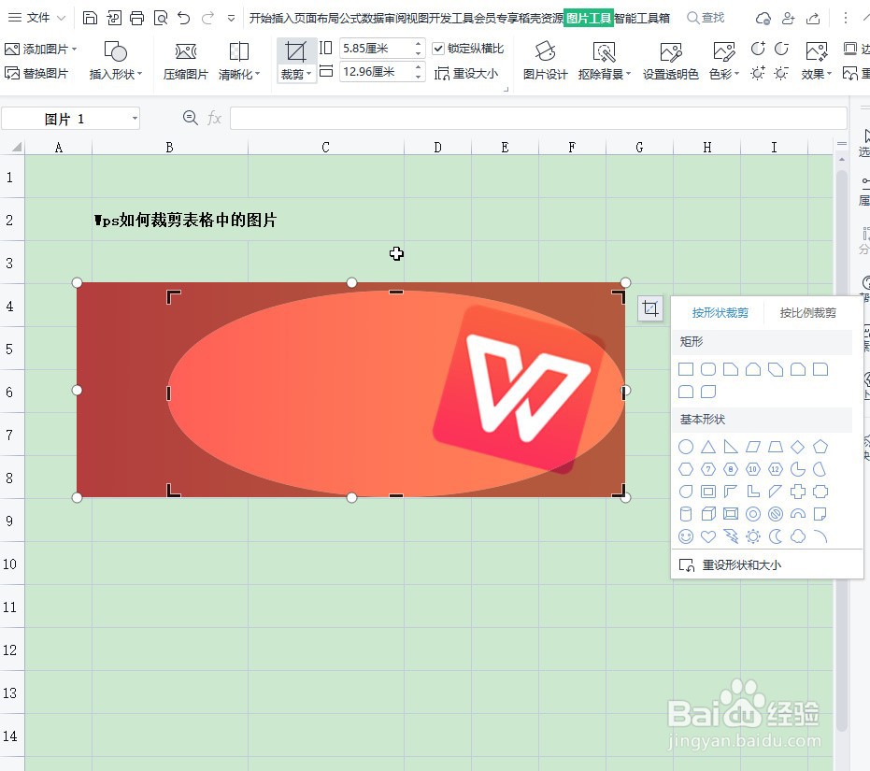
Task: Crop to cloud shape
Action: 798,536
